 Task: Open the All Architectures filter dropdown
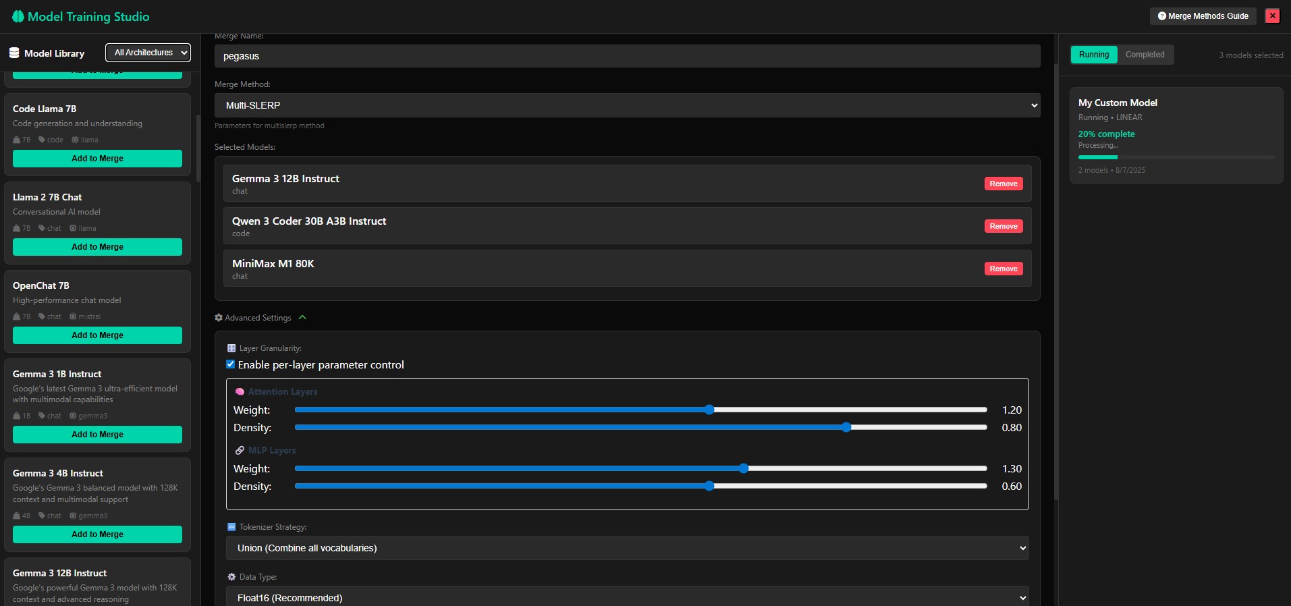click(x=148, y=53)
